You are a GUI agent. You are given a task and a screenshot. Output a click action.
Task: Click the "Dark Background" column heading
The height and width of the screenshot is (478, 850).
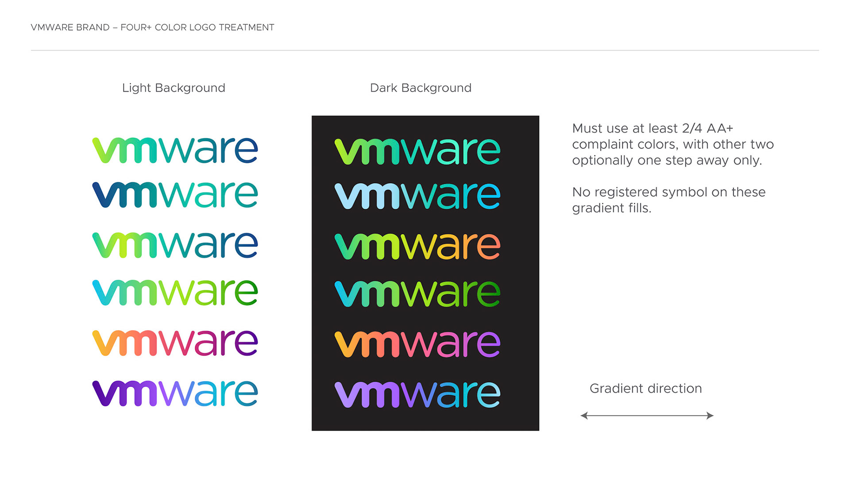421,88
